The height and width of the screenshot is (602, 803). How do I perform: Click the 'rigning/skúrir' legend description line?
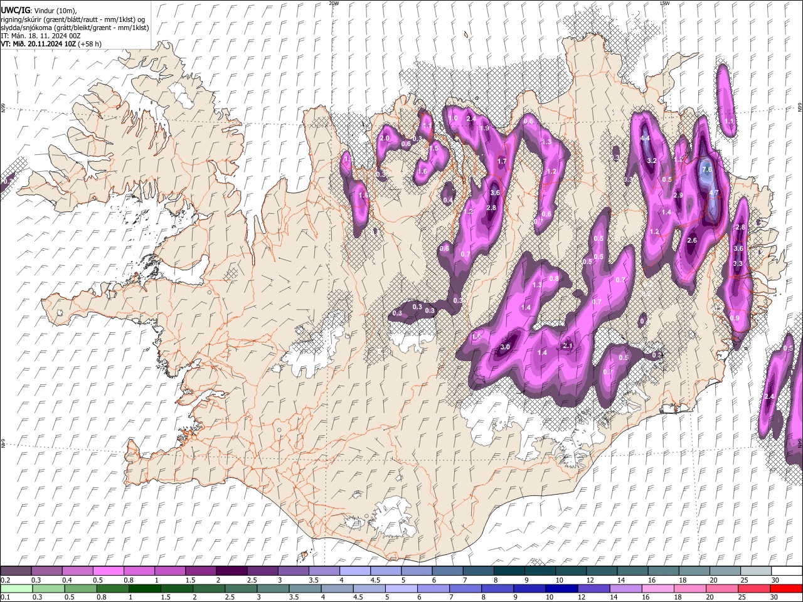pyautogui.click(x=73, y=19)
